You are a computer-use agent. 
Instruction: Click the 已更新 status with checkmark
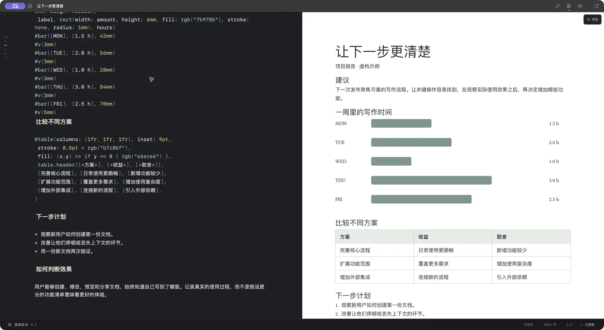[x=587, y=325]
